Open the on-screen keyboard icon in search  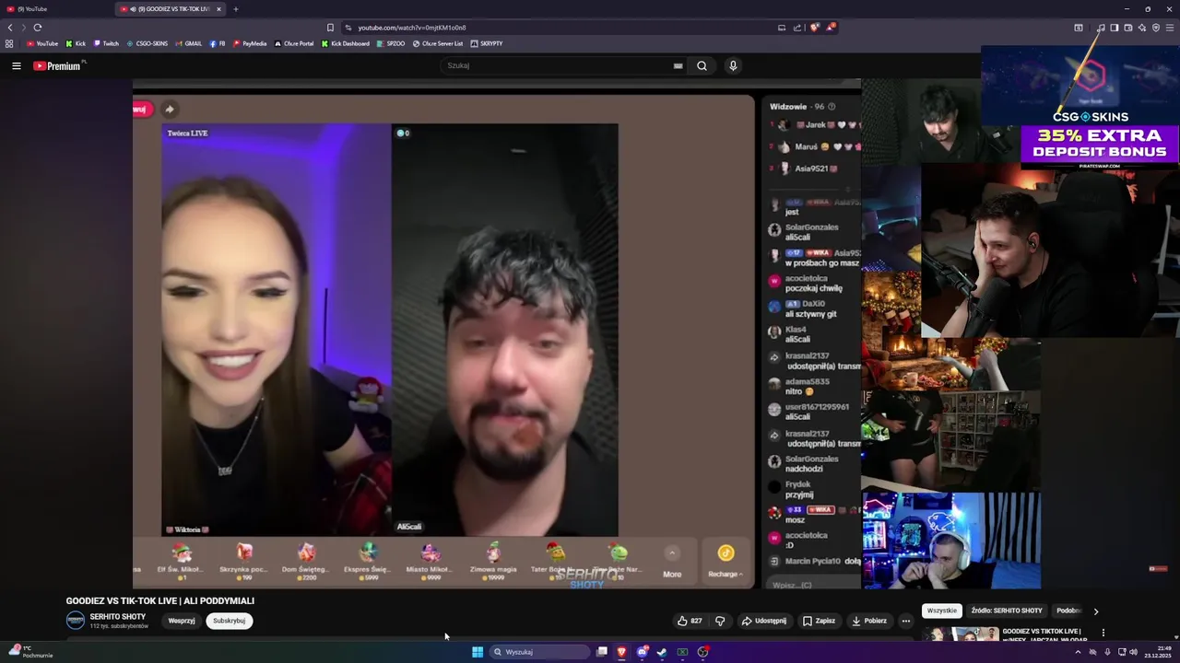678,65
